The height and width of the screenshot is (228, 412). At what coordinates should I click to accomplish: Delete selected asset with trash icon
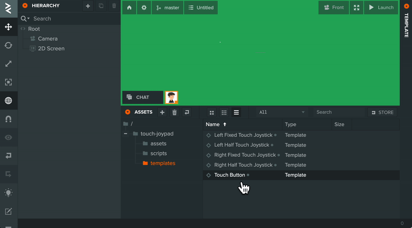pyautogui.click(x=175, y=112)
